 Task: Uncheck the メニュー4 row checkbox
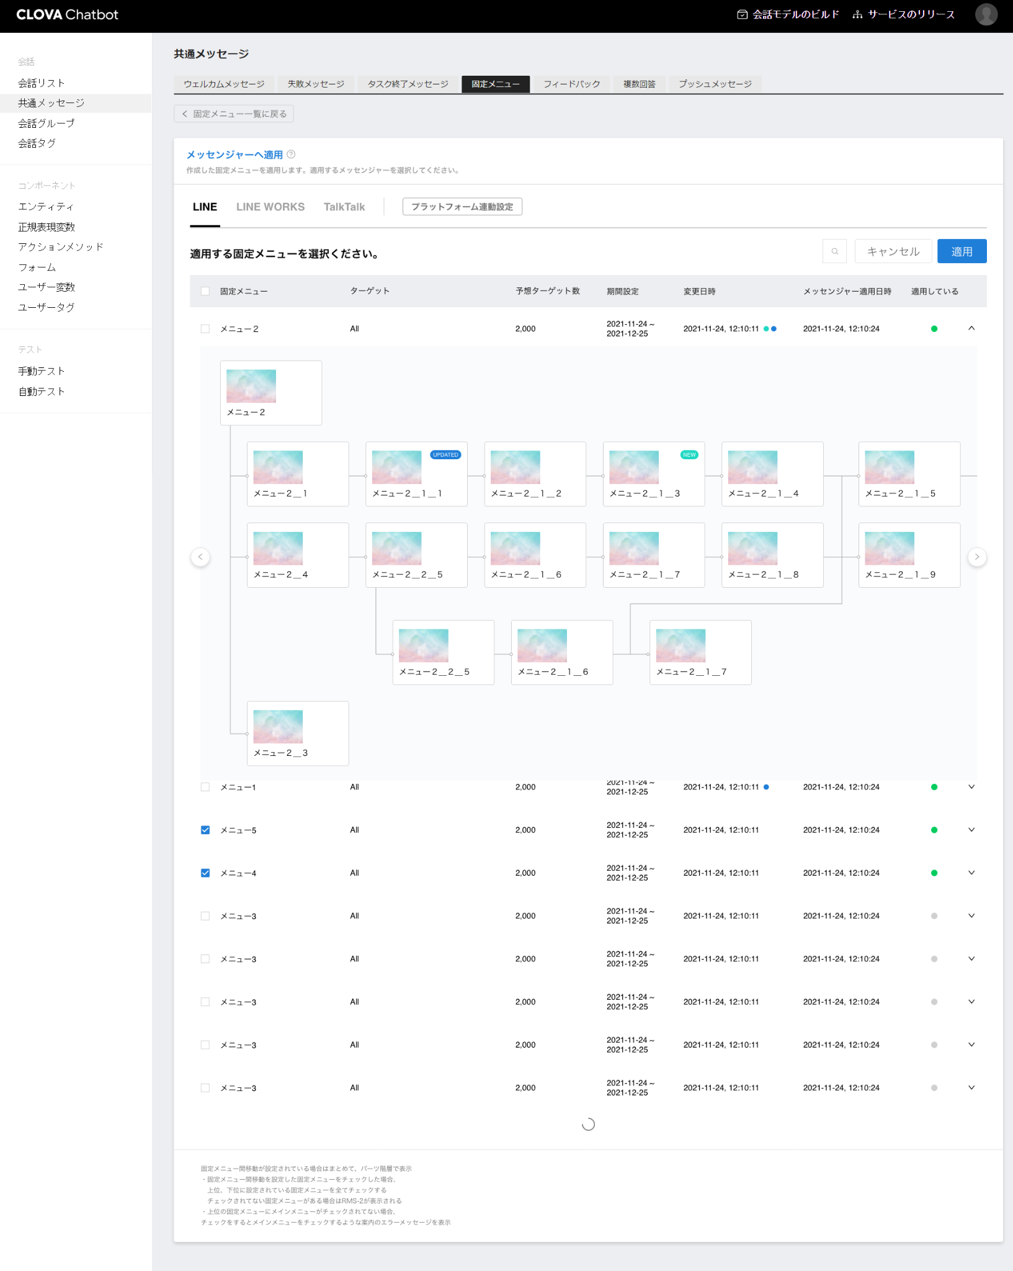tap(205, 873)
